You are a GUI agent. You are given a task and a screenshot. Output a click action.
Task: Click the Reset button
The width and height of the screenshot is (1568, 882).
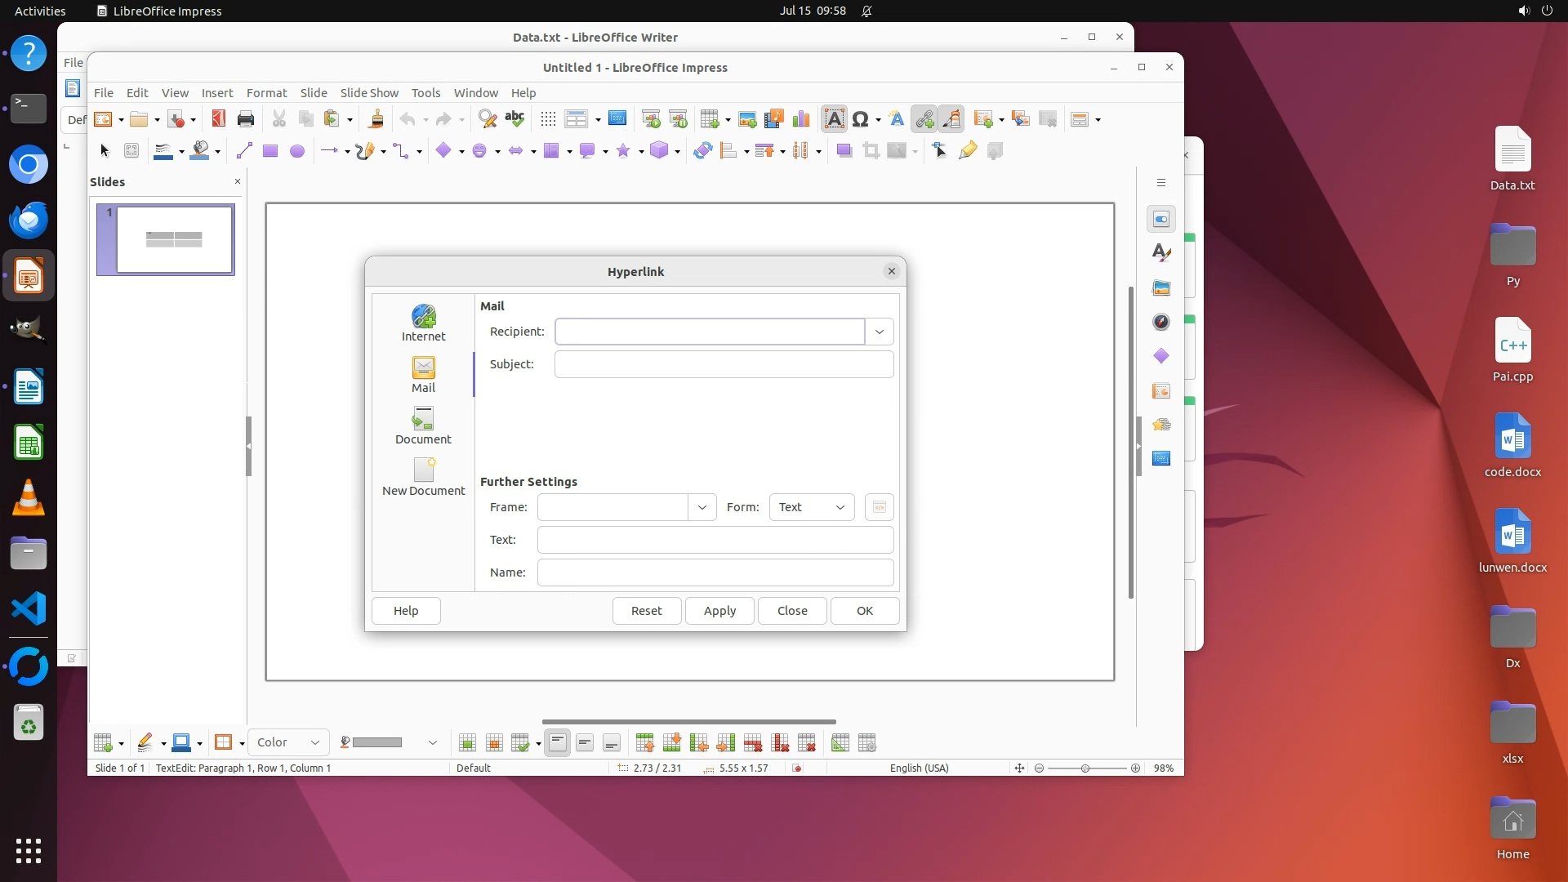646,611
